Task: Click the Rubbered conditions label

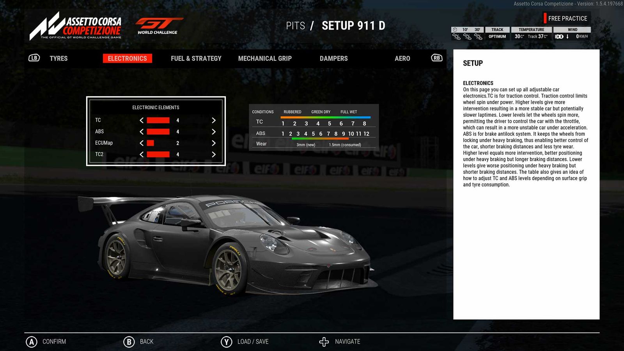Action: (x=292, y=112)
